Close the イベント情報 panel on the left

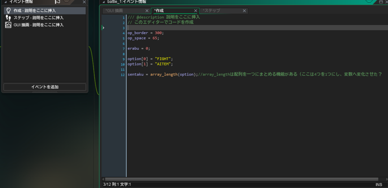[84, 2]
